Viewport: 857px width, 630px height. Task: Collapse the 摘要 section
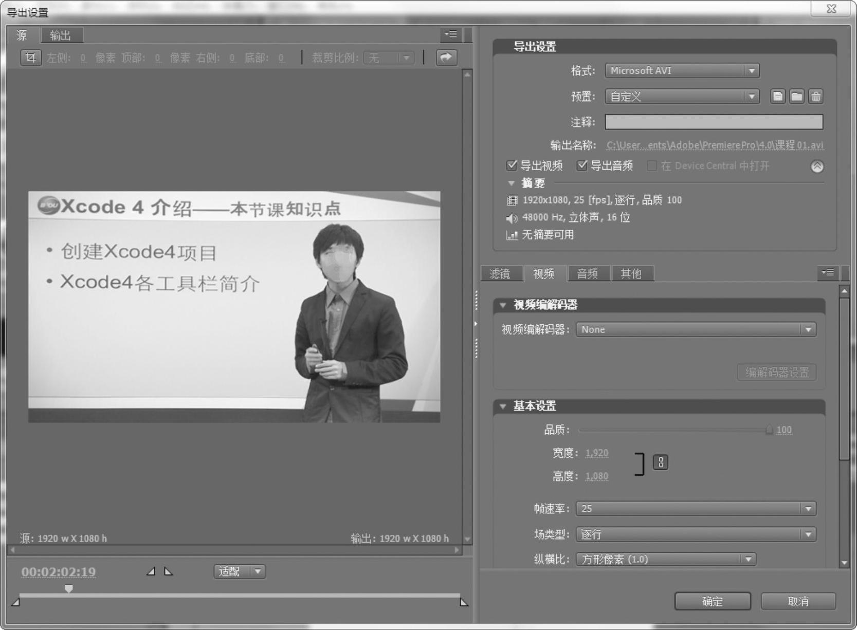point(511,183)
